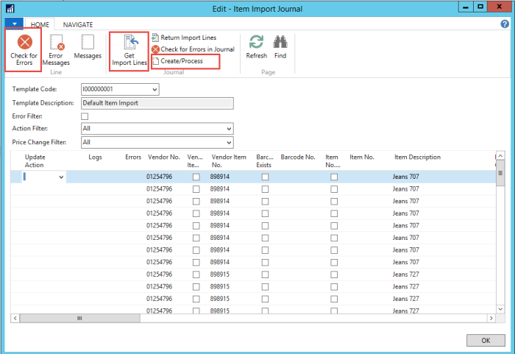Click Return Import Lines
This screenshot has height=354, width=515.
pos(188,38)
